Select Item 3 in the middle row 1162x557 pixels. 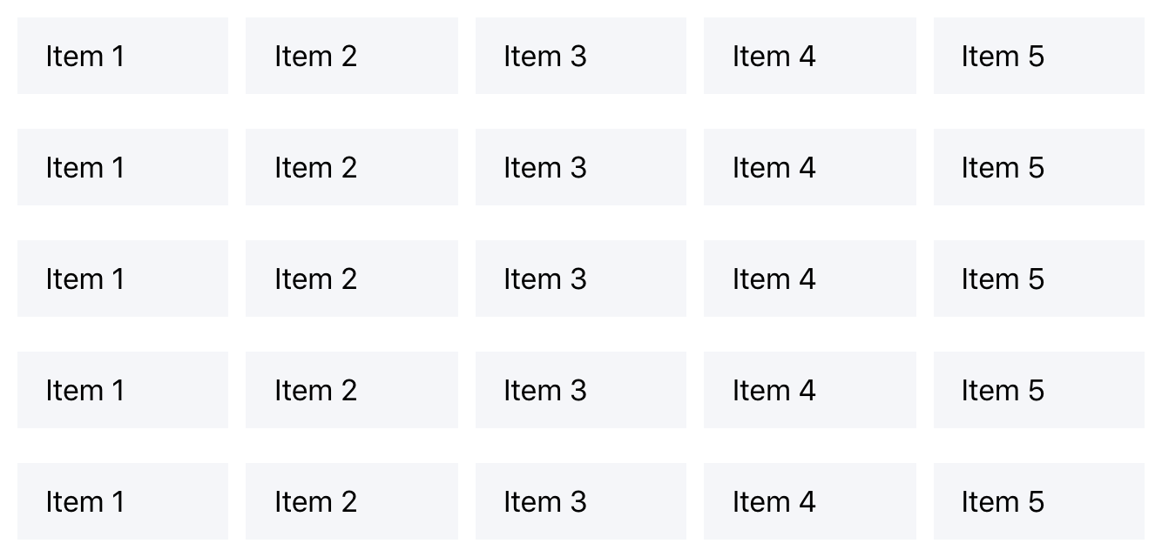coord(580,278)
